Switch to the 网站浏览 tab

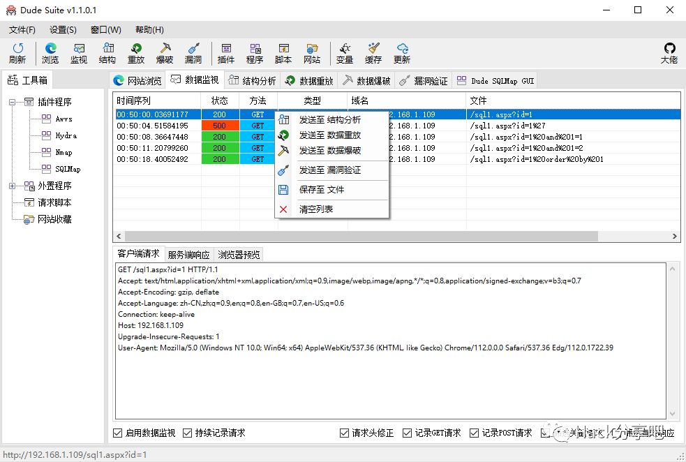coord(137,80)
